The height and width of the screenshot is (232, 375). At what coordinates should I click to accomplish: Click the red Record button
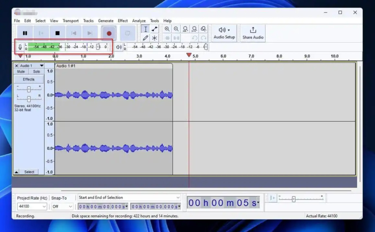[109, 33]
